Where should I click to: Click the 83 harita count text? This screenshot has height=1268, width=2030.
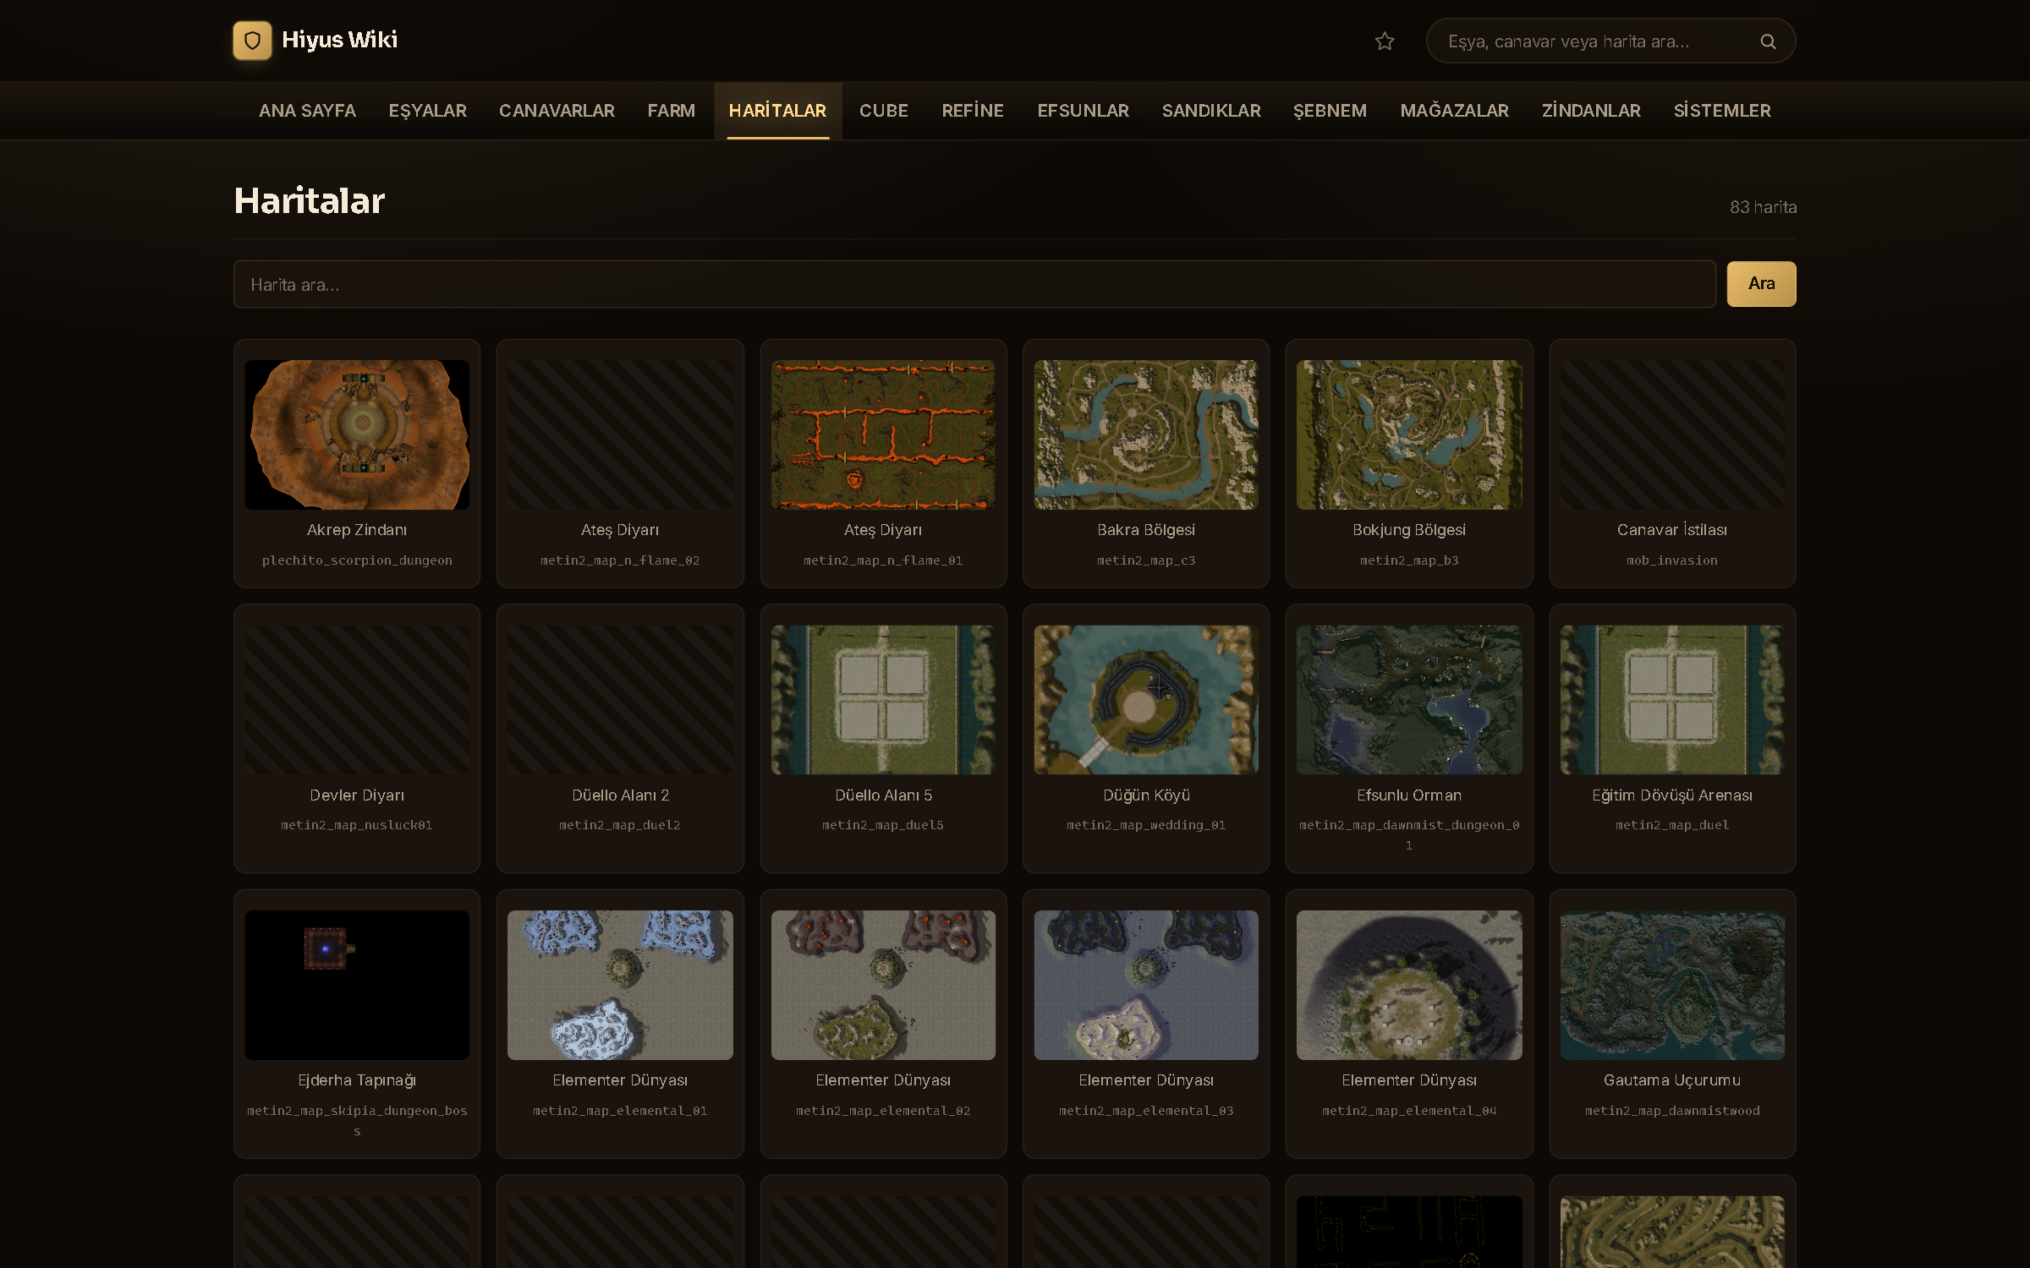click(x=1763, y=207)
